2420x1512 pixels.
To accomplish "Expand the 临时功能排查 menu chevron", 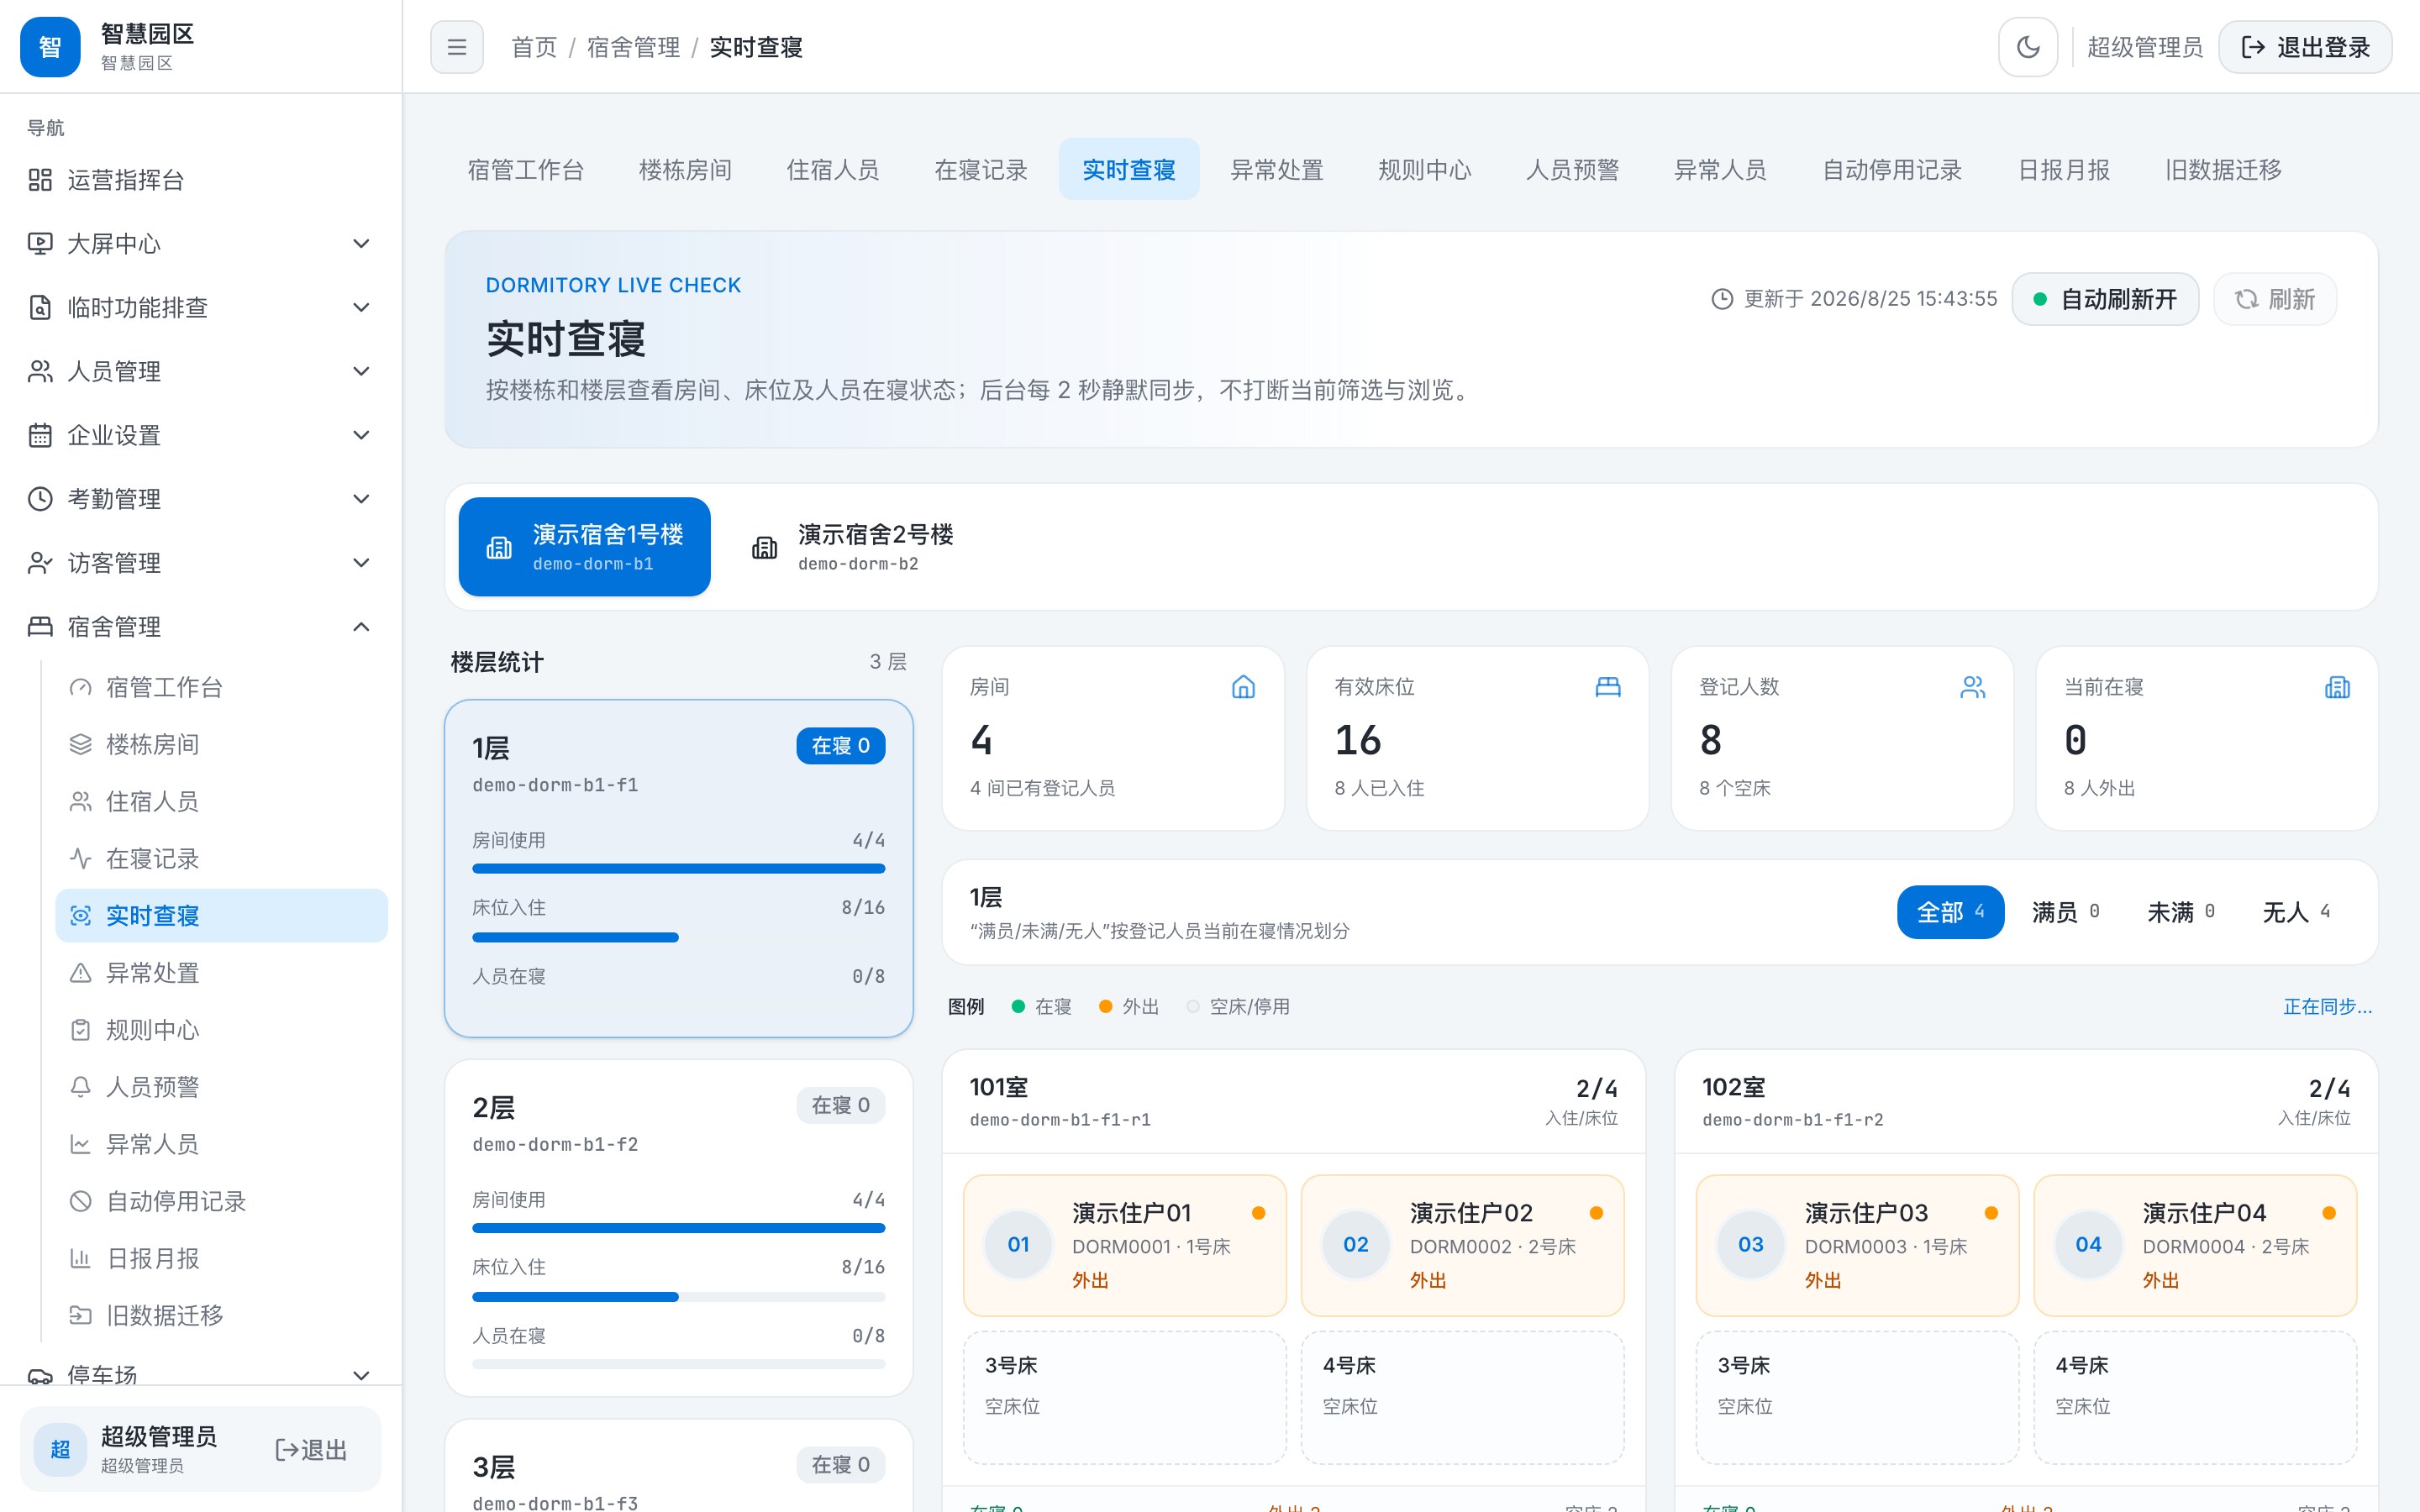I will coord(362,308).
